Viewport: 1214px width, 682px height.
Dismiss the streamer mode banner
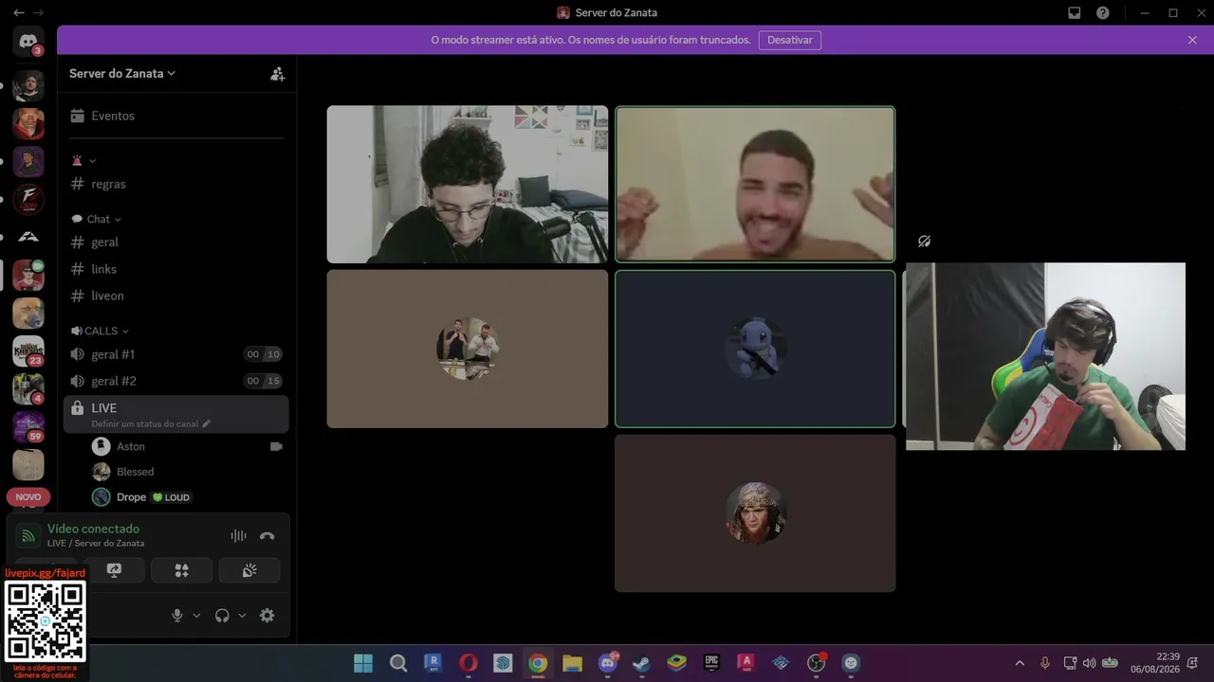click(1192, 40)
